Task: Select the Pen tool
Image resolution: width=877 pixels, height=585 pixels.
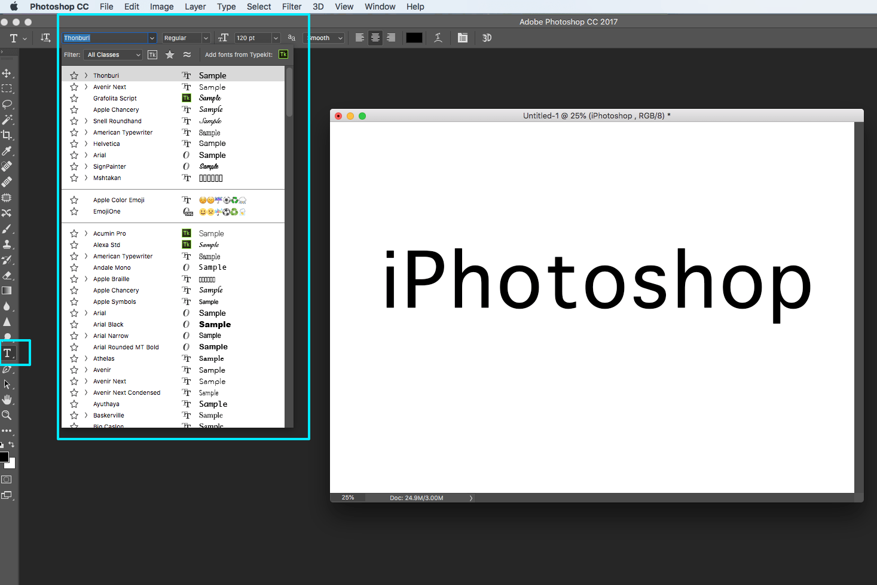Action: (7, 369)
